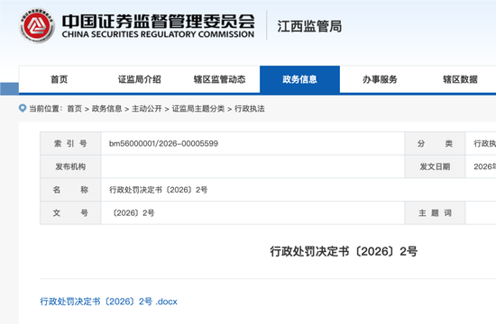The height and width of the screenshot is (324, 496).
Task: Click document number value 〔2026〕2号
Action: [133, 212]
